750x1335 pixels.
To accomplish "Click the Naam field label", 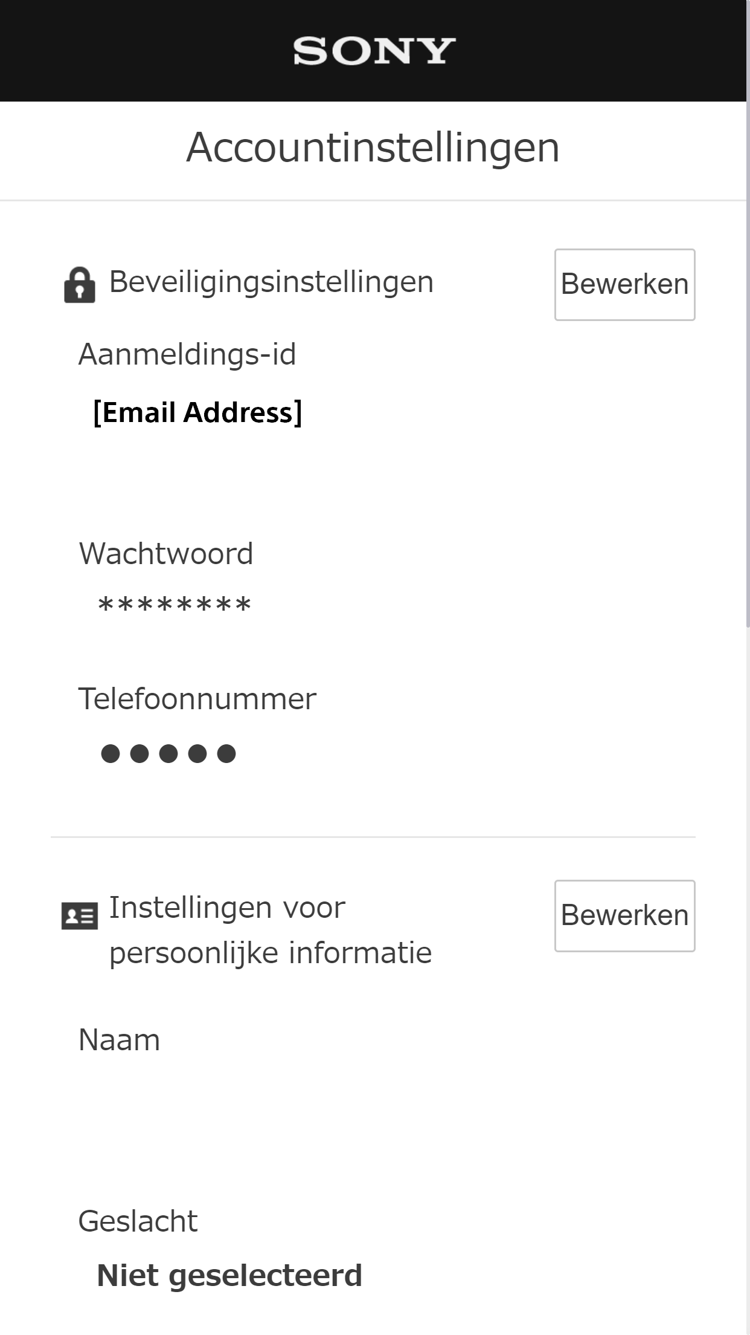I will point(120,1041).
